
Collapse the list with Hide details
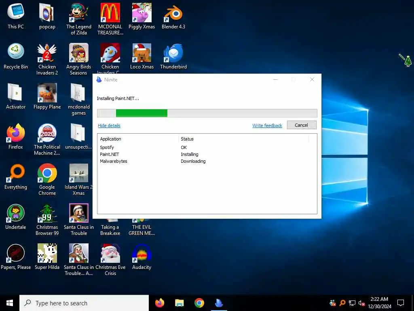pos(109,126)
